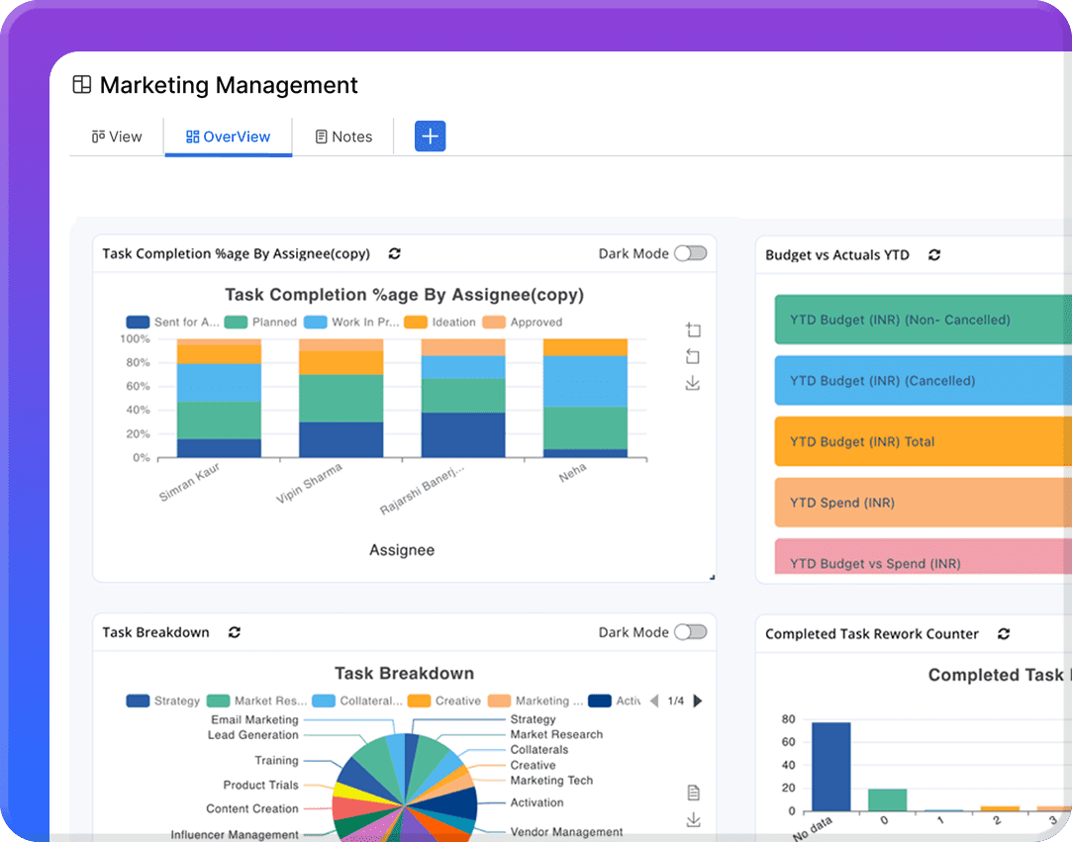1072x842 pixels.
Task: Click the blue plus button to add a tab
Action: click(430, 136)
